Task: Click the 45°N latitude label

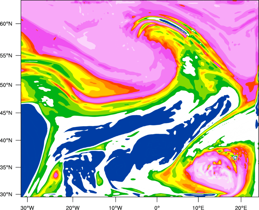Action: [x=6, y=113]
